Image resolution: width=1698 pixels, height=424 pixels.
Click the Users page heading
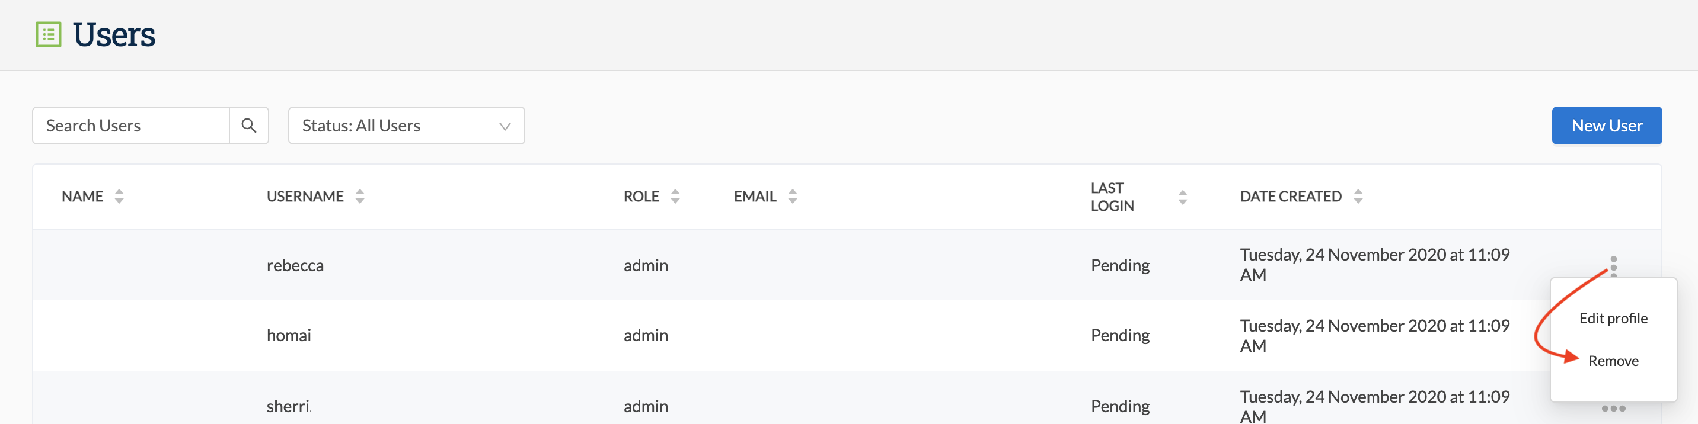point(113,34)
